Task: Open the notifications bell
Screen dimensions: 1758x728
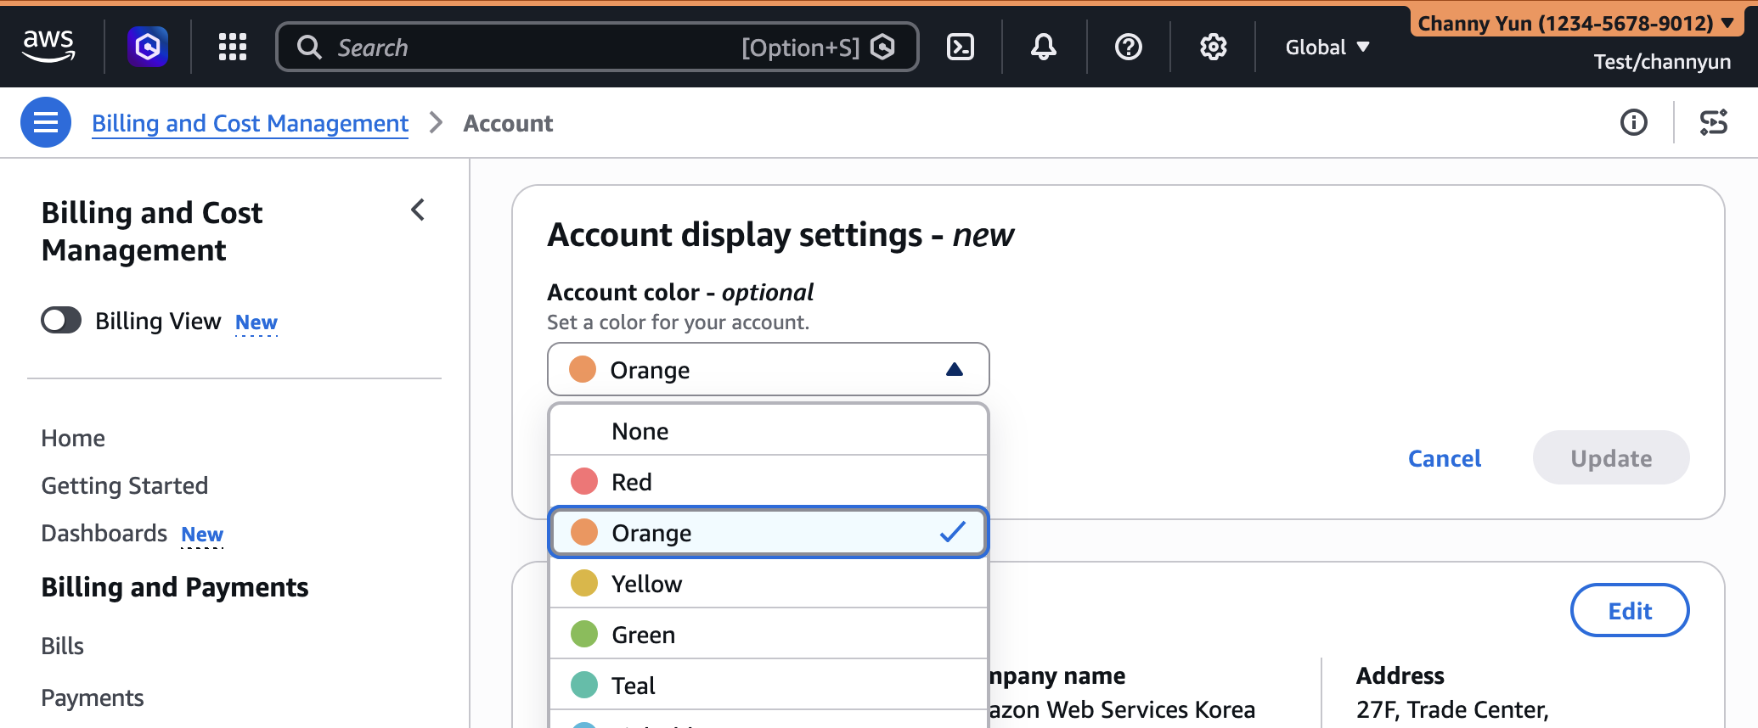Action: (1043, 47)
